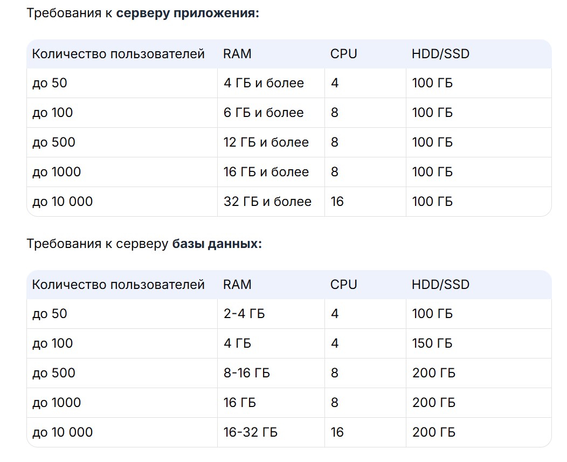The width and height of the screenshot is (567, 462).
Task: Click the "серверу приложения" heading text
Action: [188, 13]
